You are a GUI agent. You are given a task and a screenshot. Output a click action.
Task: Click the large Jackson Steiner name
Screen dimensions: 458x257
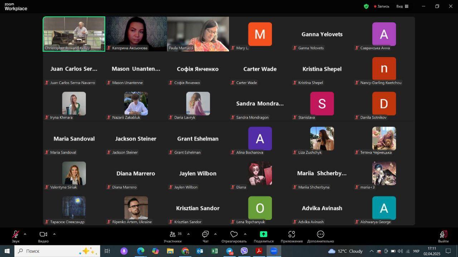[x=136, y=138]
